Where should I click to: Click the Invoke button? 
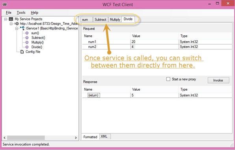[218, 80]
